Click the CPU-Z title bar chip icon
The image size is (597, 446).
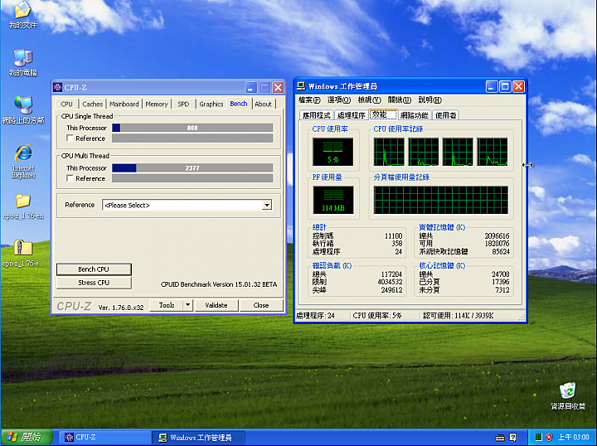tap(57, 88)
